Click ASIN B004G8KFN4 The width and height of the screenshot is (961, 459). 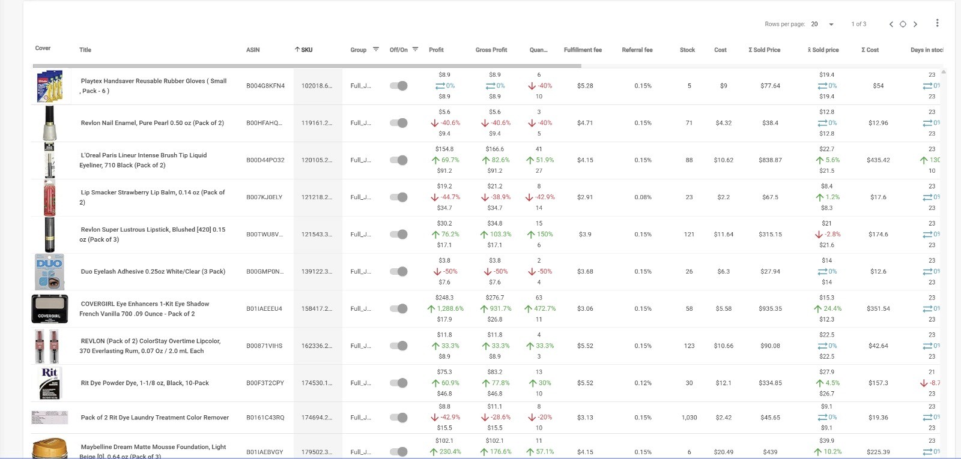265,86
